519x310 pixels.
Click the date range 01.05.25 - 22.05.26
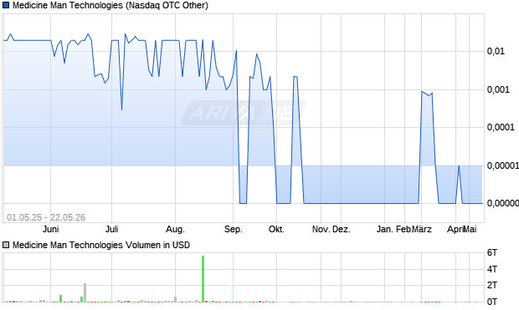[46, 217]
